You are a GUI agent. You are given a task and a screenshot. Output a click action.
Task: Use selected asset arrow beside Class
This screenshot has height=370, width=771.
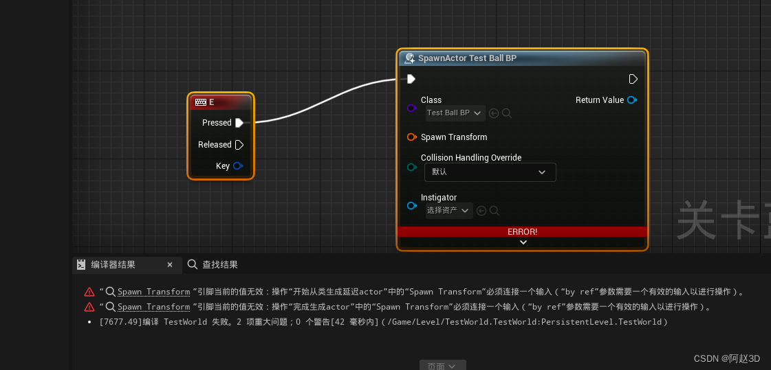pos(494,113)
